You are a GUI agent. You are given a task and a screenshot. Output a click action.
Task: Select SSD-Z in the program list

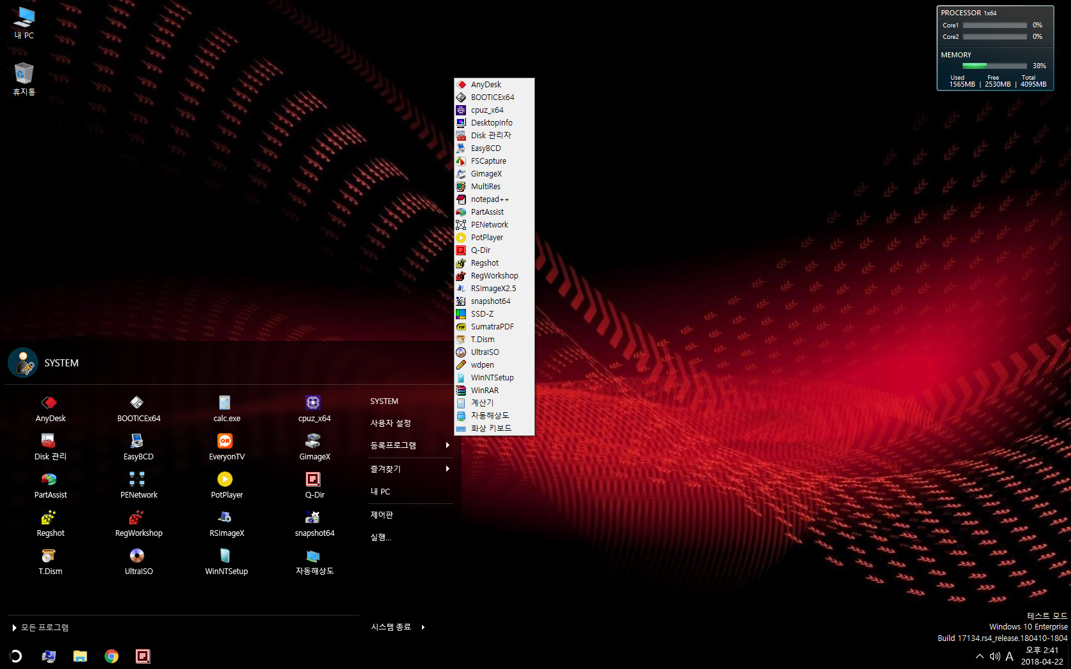pos(494,314)
